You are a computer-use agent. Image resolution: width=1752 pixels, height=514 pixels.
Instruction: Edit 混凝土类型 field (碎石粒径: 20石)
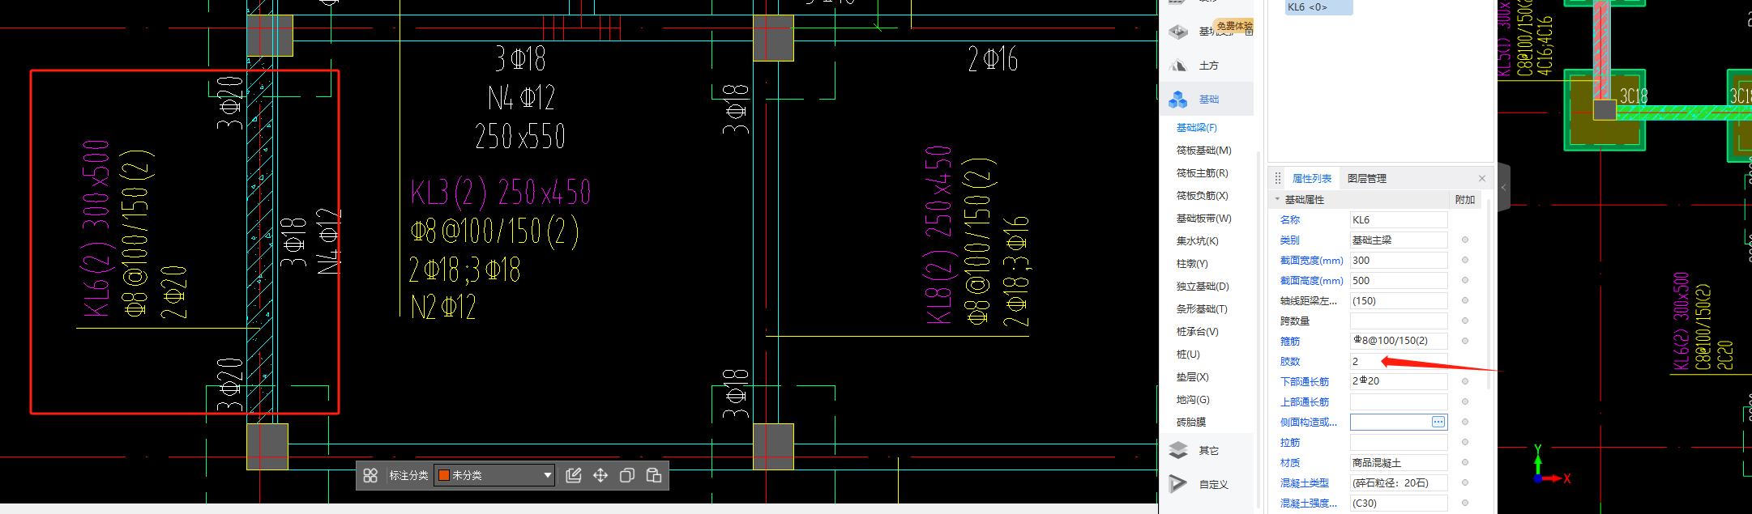click(1399, 483)
